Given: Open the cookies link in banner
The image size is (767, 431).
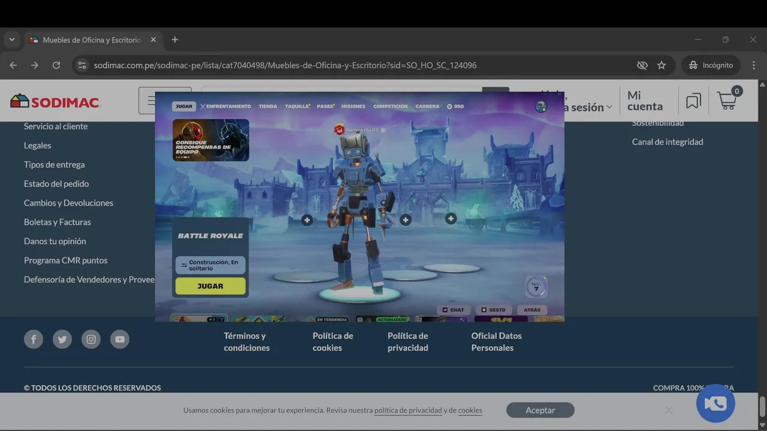Looking at the screenshot, I should click(470, 411).
